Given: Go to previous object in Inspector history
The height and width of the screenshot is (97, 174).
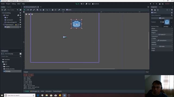Looking at the screenshot, I should coord(167,10).
